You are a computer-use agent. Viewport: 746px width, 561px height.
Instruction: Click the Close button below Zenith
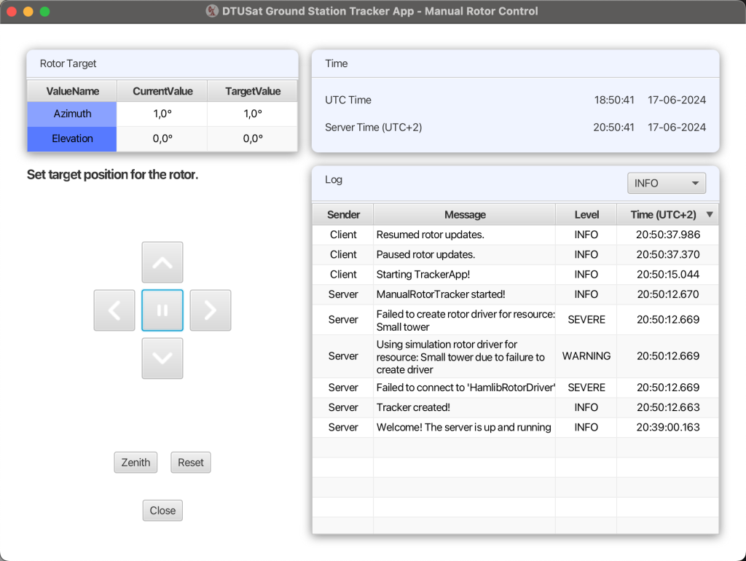click(x=162, y=511)
